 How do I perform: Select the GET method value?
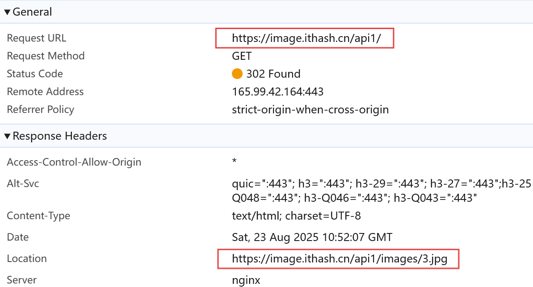pyautogui.click(x=242, y=56)
